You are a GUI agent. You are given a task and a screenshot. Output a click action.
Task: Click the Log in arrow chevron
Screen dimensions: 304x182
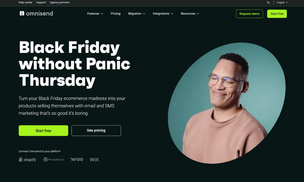click(287, 2)
